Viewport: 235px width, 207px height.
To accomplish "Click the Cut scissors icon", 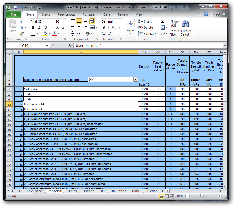I will (21, 21).
